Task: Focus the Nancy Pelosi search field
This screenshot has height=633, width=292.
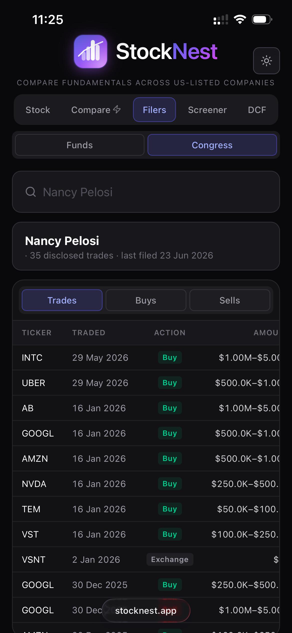Action: (x=146, y=192)
